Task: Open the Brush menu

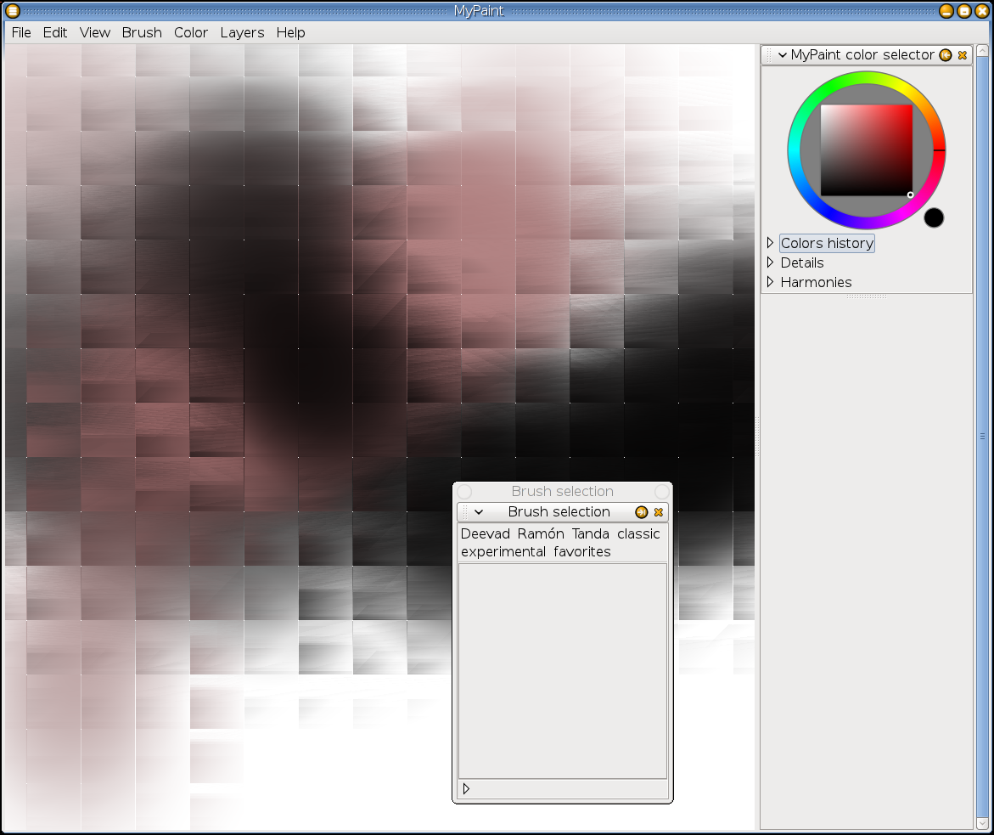Action: (x=142, y=32)
